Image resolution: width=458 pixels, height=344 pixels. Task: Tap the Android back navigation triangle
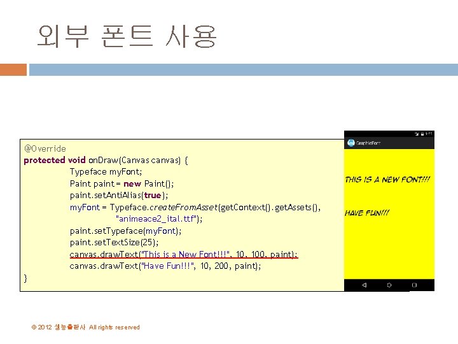pyautogui.click(x=364, y=285)
